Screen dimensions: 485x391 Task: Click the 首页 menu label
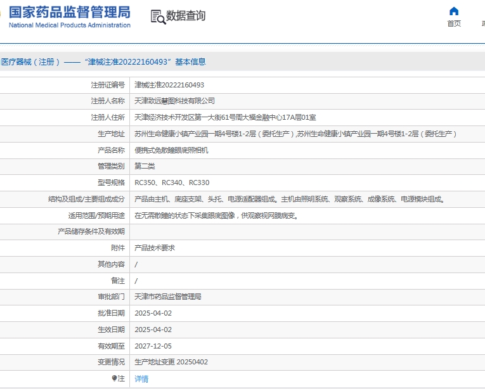pos(454,23)
